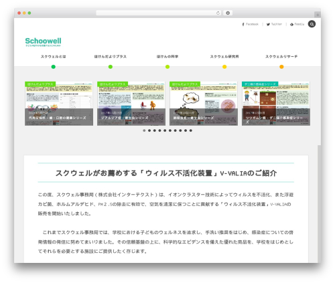Click the Facebook text link

[x=252, y=24]
